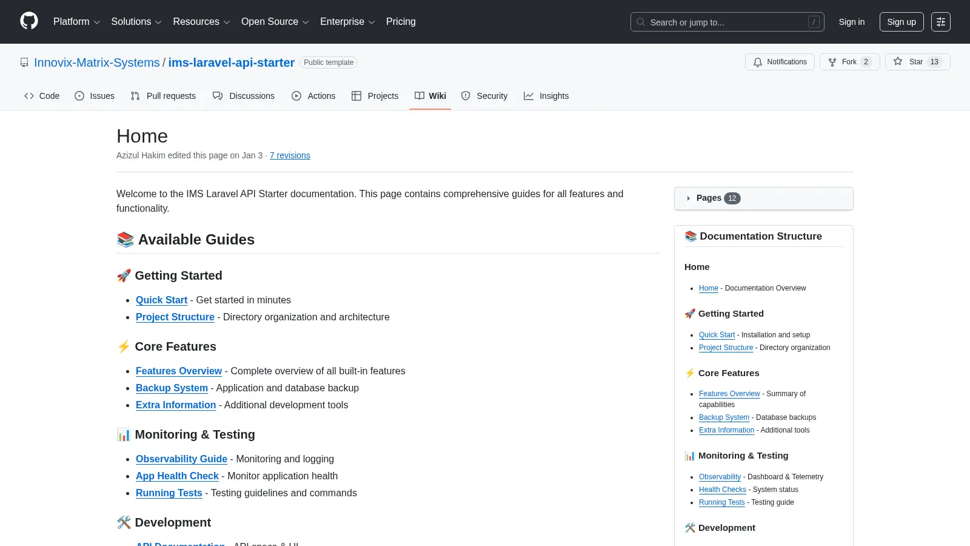Open the Innovix-Matrix-Systems organization link
The image size is (970, 546).
click(x=97, y=62)
